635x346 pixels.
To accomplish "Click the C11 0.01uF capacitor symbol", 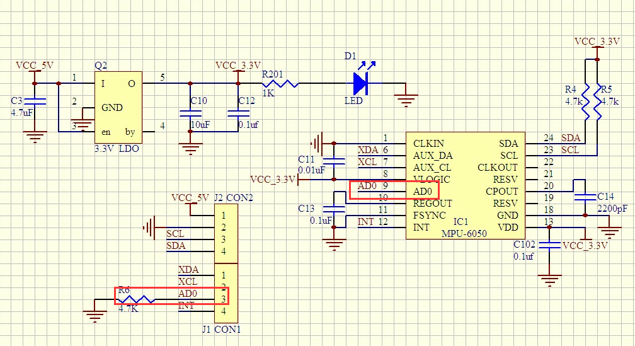I will tap(334, 161).
